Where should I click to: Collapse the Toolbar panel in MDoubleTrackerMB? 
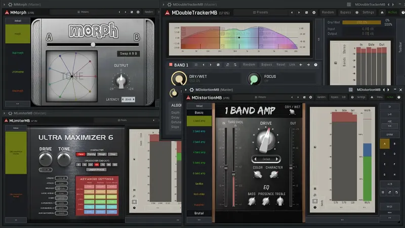coord(400,47)
